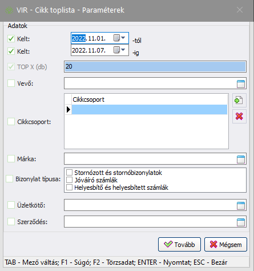This screenshot has width=254, height=271.
Task: Tick the Helyesbítő és helyesbített számlák checkbox
Action: [69, 188]
